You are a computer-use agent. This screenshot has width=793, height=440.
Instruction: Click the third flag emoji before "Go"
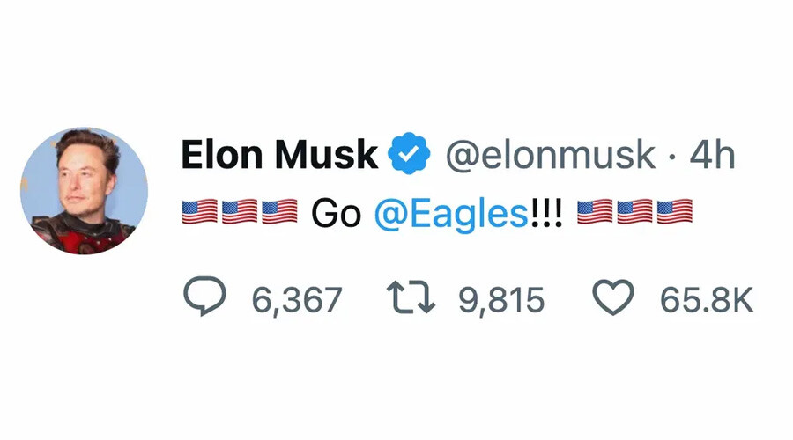click(279, 212)
